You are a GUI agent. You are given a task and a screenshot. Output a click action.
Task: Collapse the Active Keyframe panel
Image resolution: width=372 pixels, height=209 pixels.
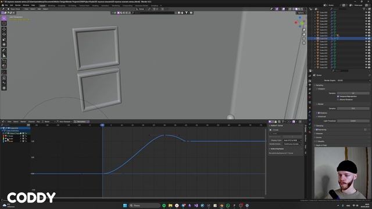[x=277, y=149]
